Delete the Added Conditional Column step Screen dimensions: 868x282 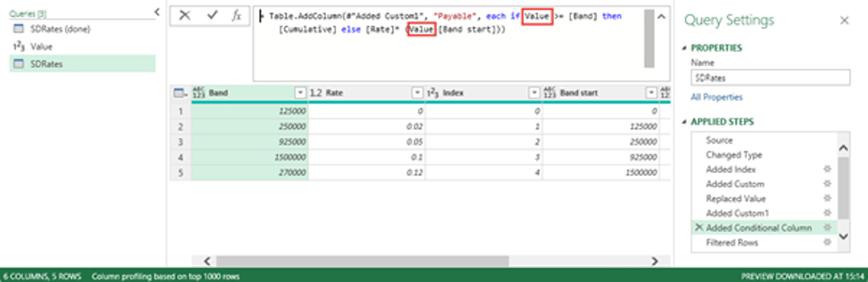699,228
